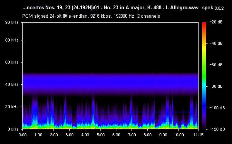This screenshot has width=232, height=144.
Task: Click the '-40 dB' color scale label
Action: [x=216, y=44]
